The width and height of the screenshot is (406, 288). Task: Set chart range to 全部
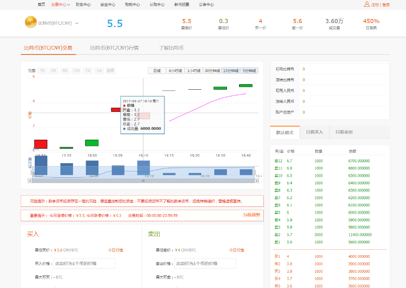(110, 71)
